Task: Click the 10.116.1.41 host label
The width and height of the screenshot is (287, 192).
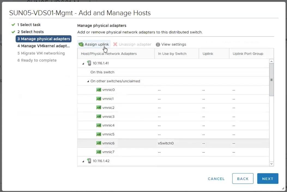Action: [x=101, y=63]
